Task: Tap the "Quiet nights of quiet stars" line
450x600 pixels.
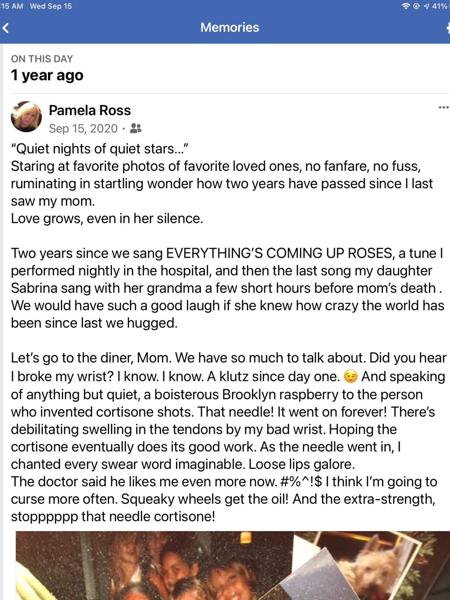Action: pyautogui.click(x=100, y=149)
